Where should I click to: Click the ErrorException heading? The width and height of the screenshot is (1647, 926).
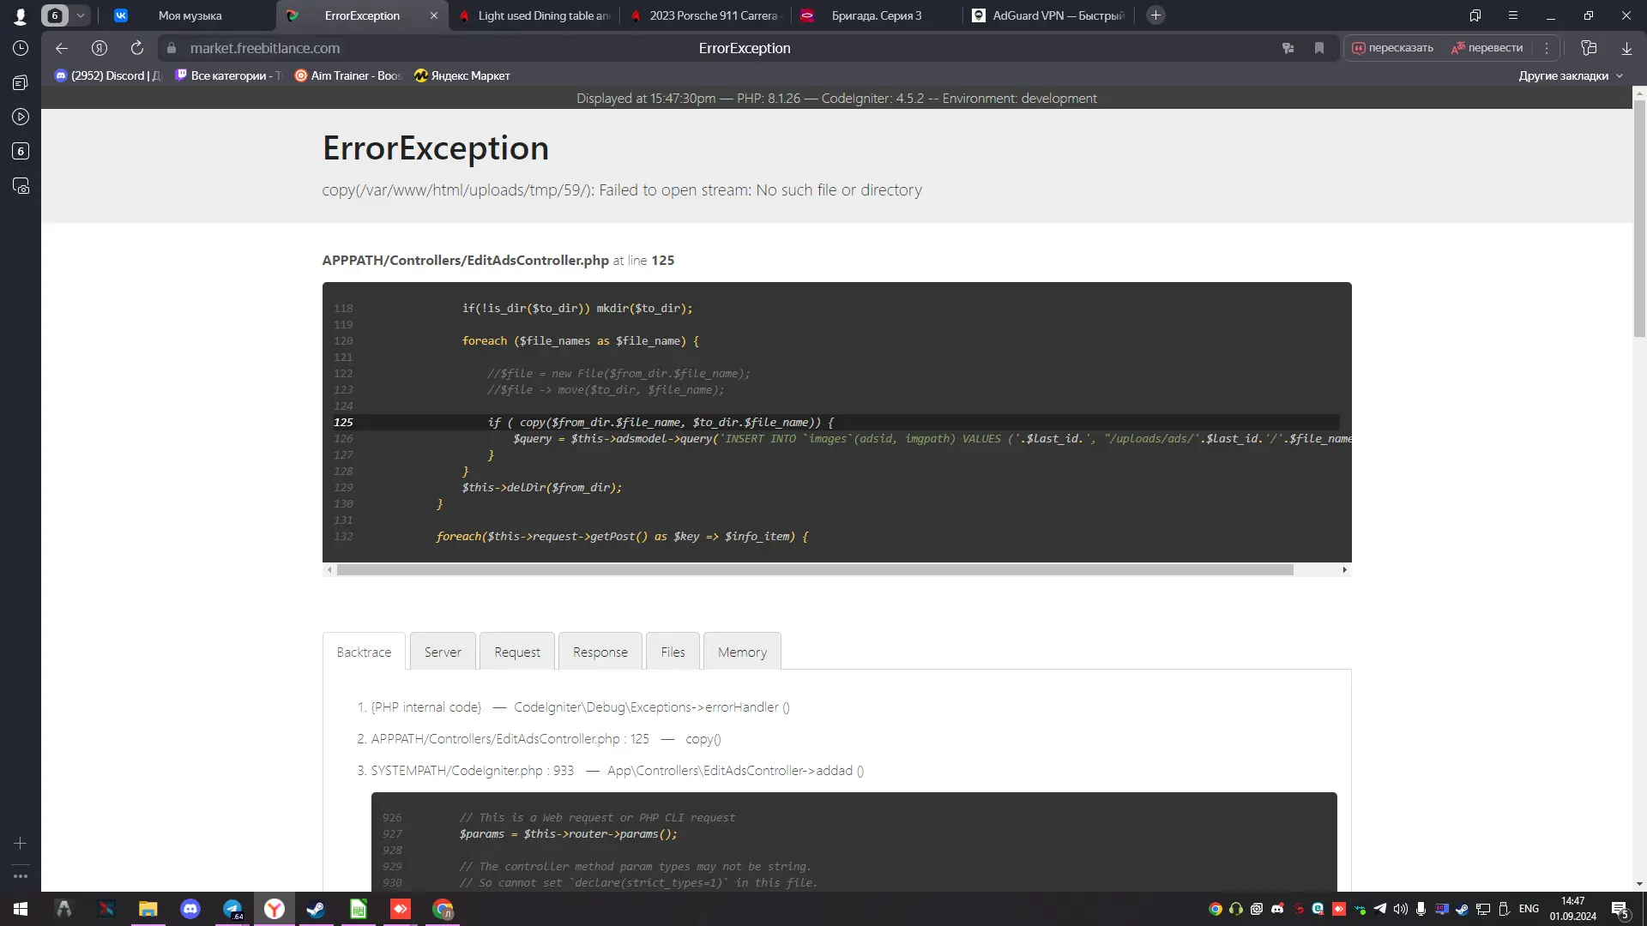[x=436, y=148]
